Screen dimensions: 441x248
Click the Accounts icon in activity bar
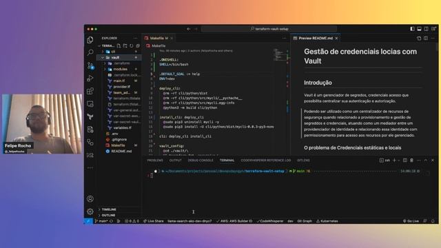click(90, 199)
